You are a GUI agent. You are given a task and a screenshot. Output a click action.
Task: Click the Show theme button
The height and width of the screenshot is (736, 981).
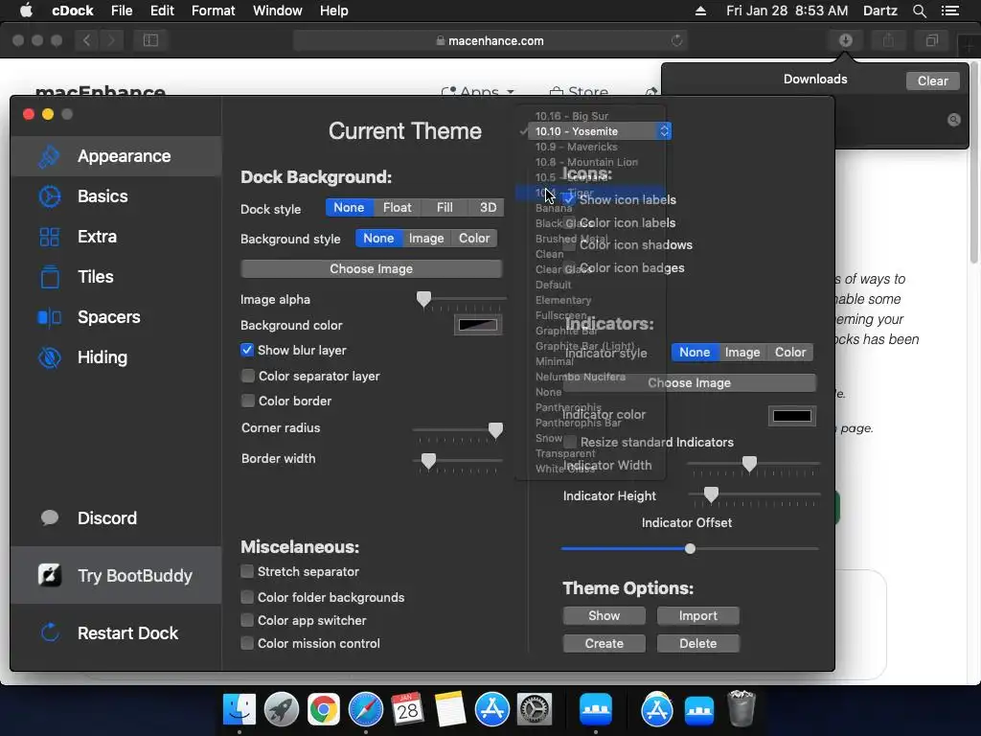[x=604, y=616]
